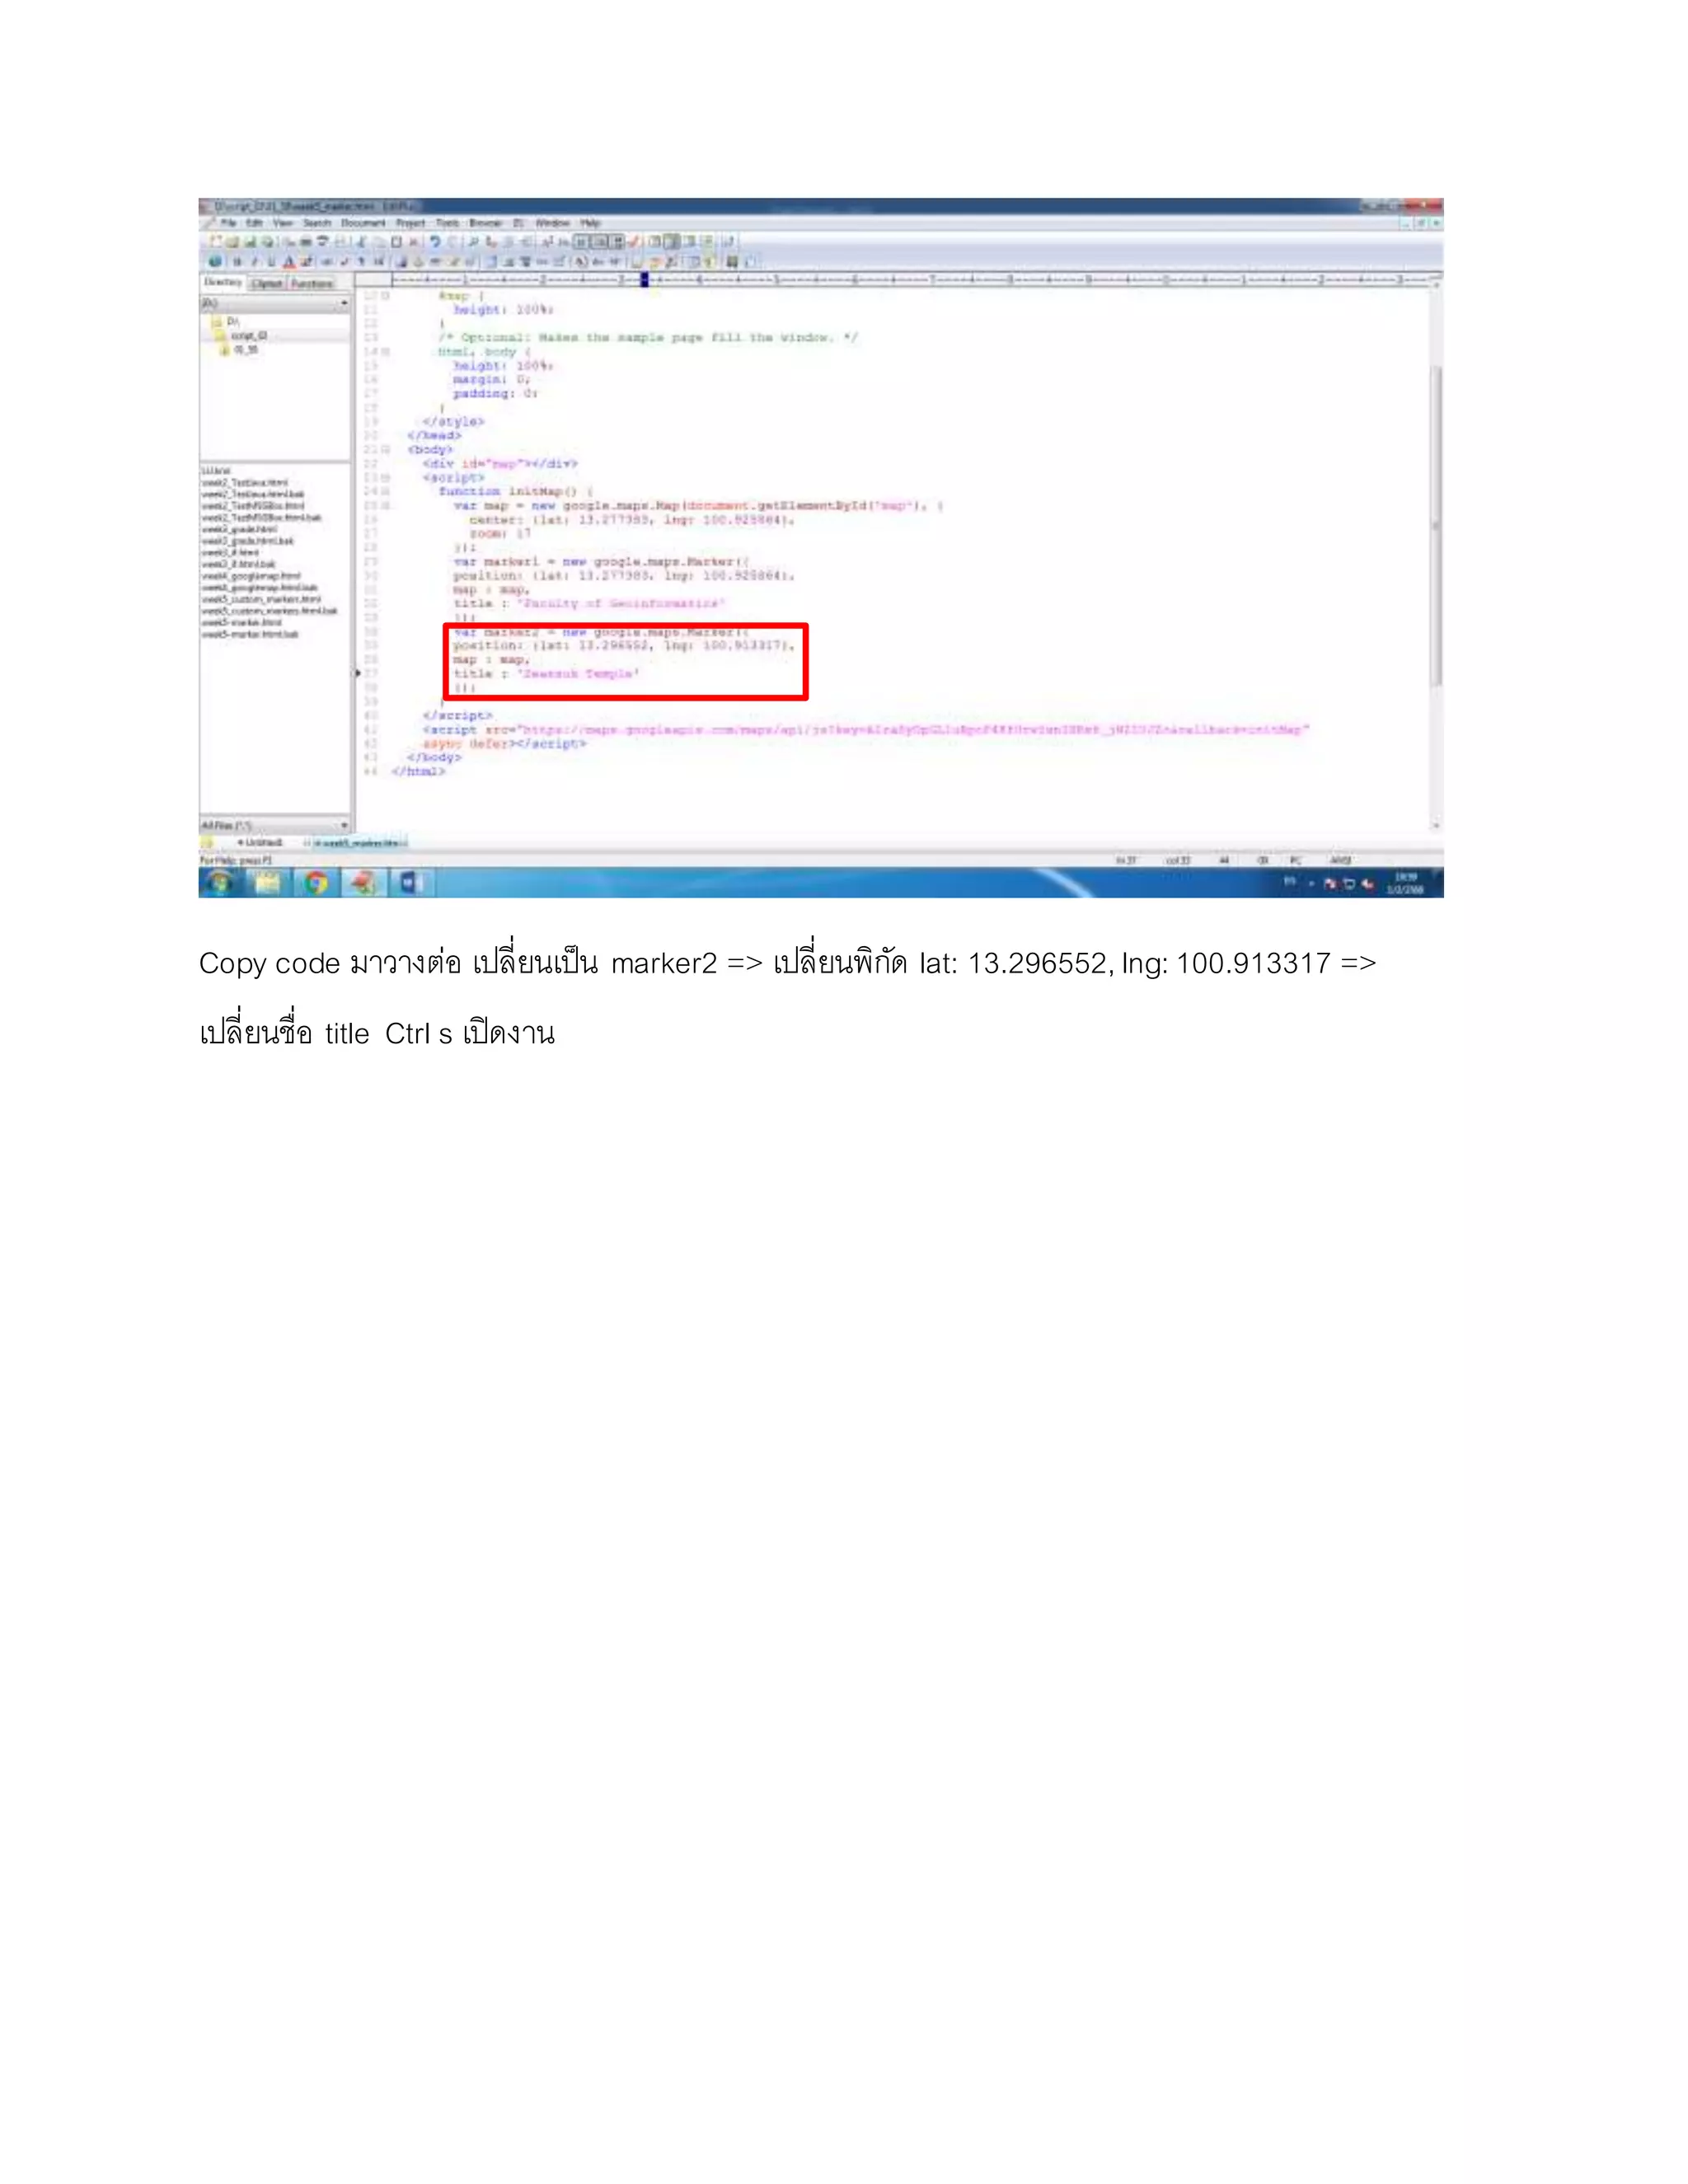Click the Bold HTML toolbar icon
The image size is (1688, 2184).
point(237,262)
